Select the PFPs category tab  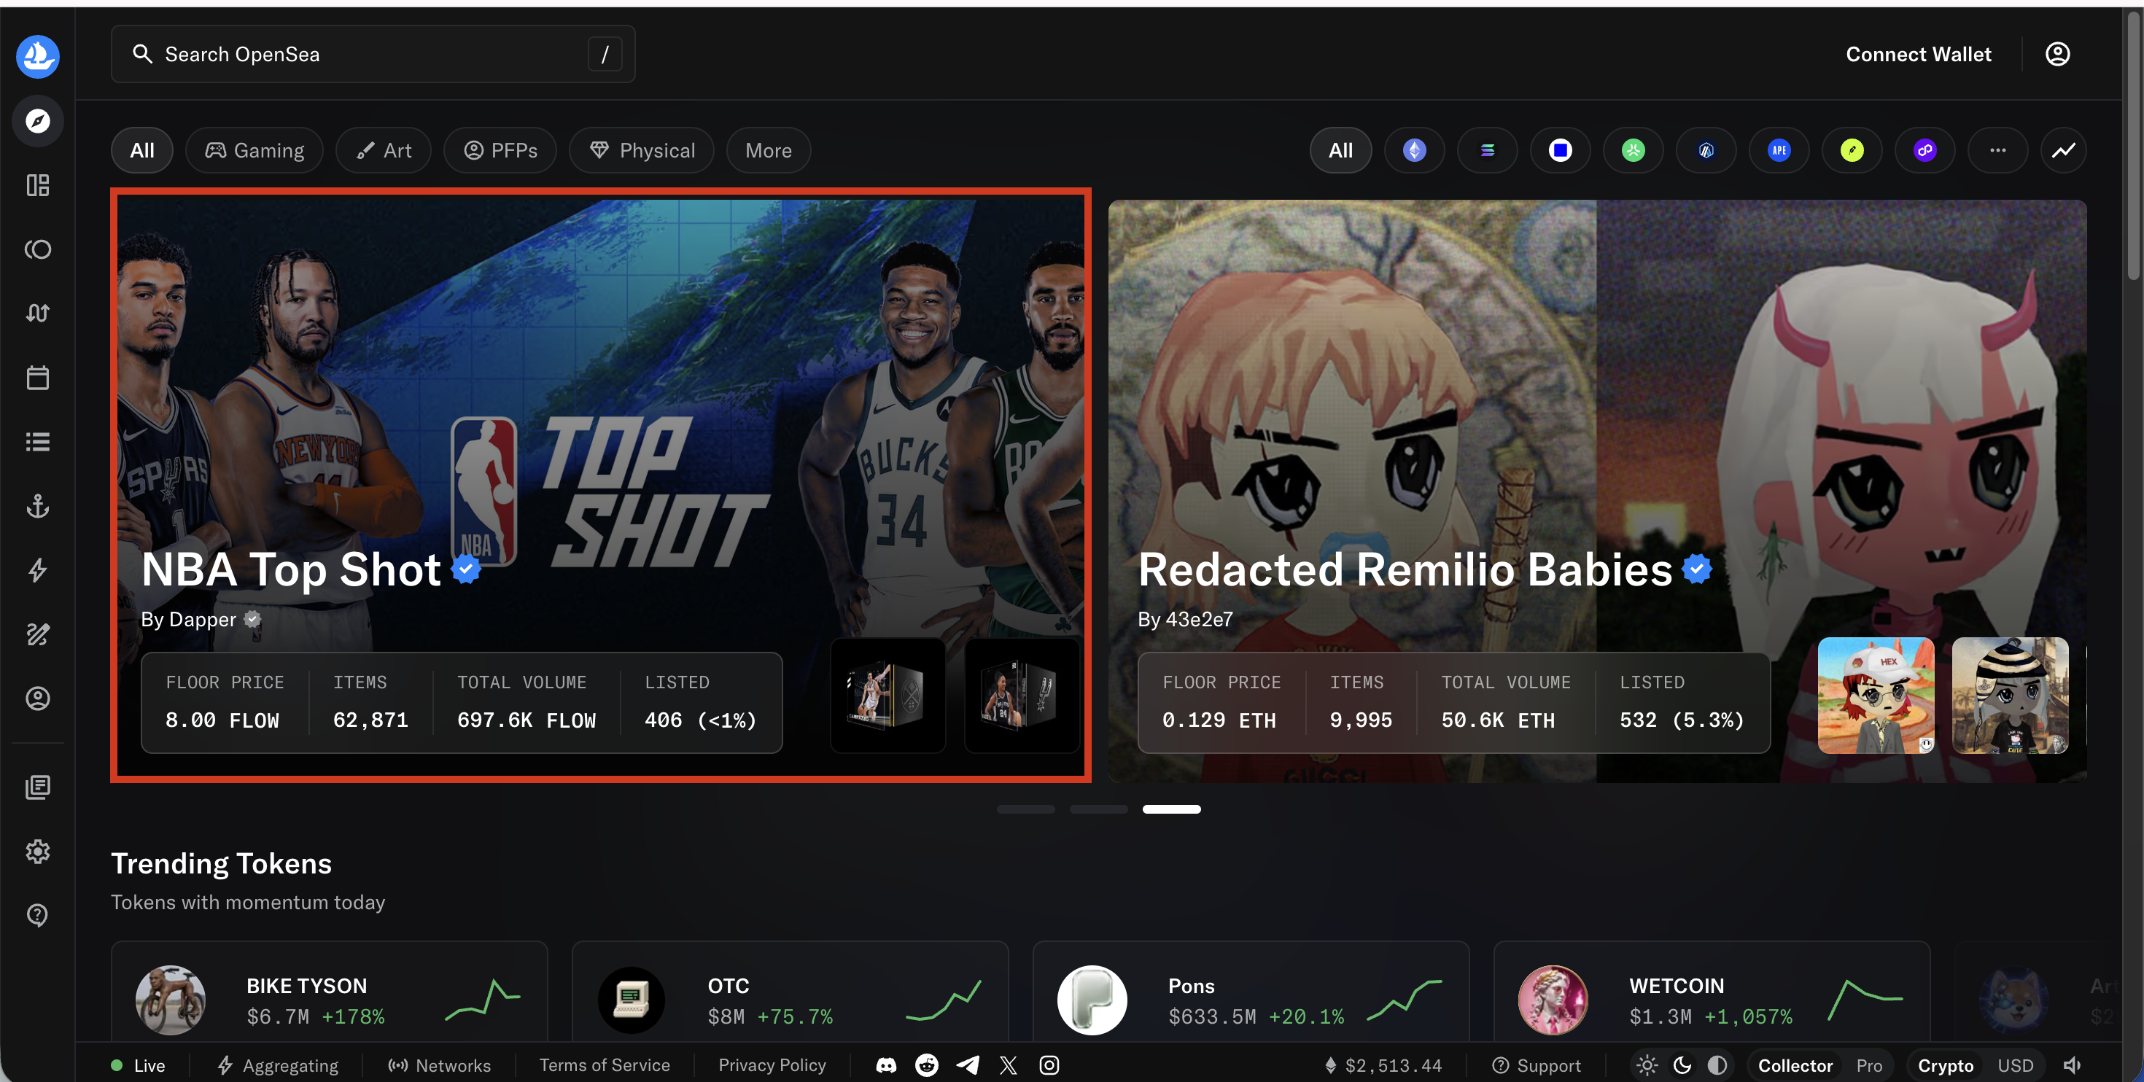(500, 151)
